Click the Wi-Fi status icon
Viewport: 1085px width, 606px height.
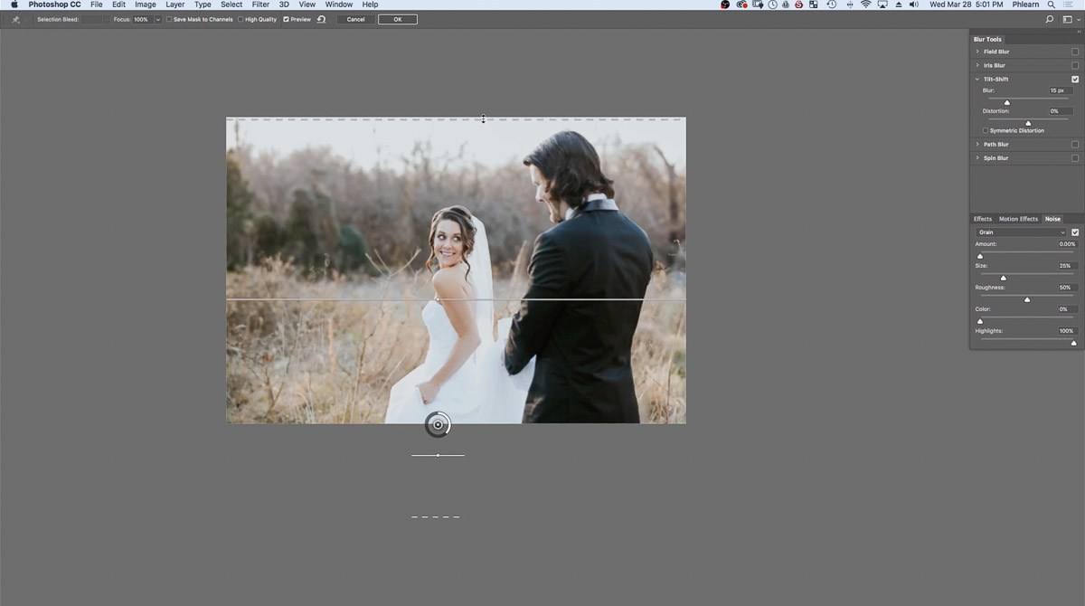(865, 5)
